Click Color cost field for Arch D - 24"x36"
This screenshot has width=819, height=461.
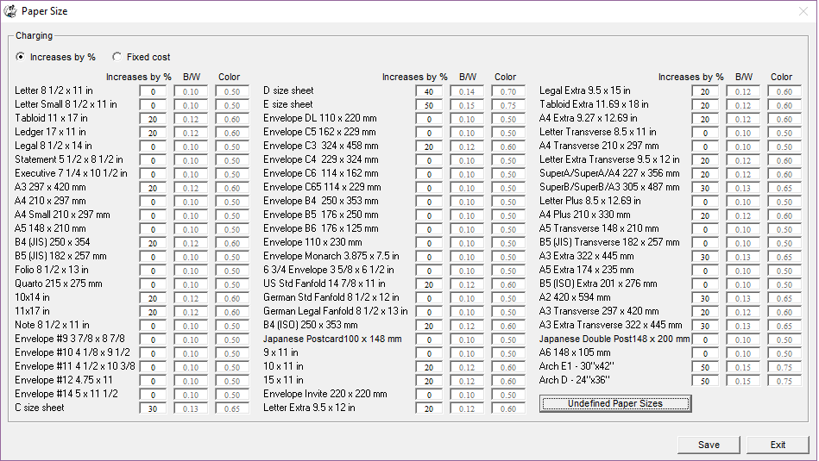coord(784,381)
